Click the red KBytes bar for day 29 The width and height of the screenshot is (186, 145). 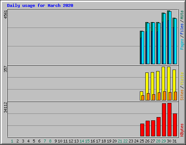pos(164,120)
